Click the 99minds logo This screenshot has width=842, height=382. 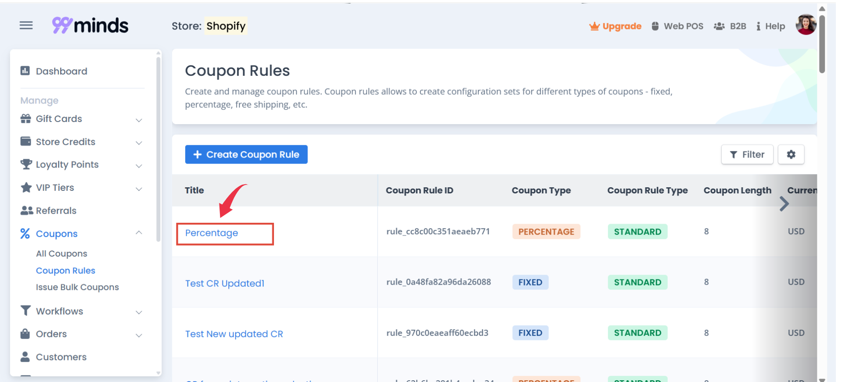(x=90, y=25)
